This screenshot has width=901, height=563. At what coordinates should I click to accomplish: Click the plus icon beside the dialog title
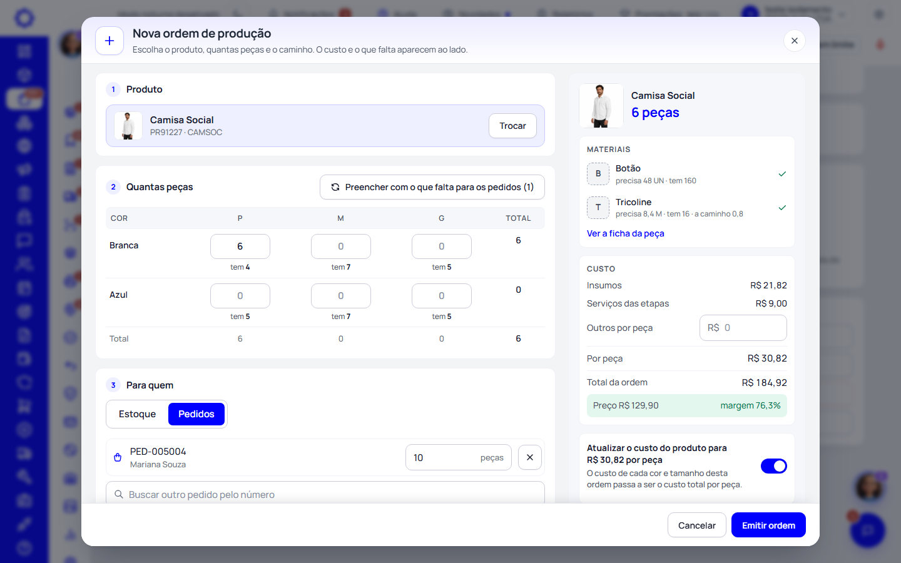coord(109,41)
